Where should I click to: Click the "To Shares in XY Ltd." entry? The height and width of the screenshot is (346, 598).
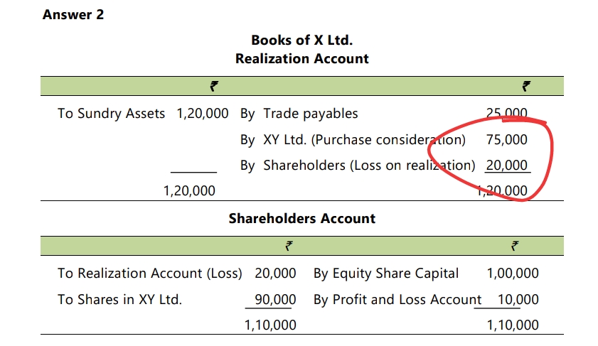pyautogui.click(x=119, y=299)
